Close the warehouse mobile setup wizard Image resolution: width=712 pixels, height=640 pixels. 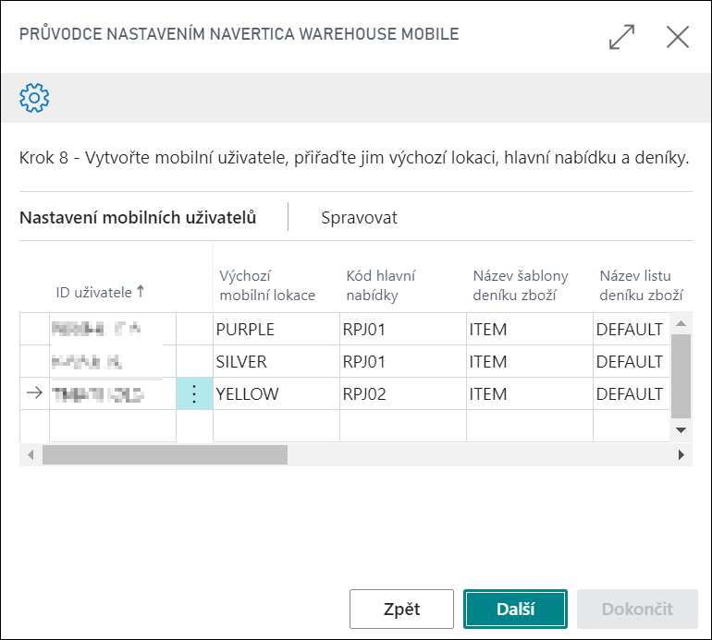[x=678, y=37]
